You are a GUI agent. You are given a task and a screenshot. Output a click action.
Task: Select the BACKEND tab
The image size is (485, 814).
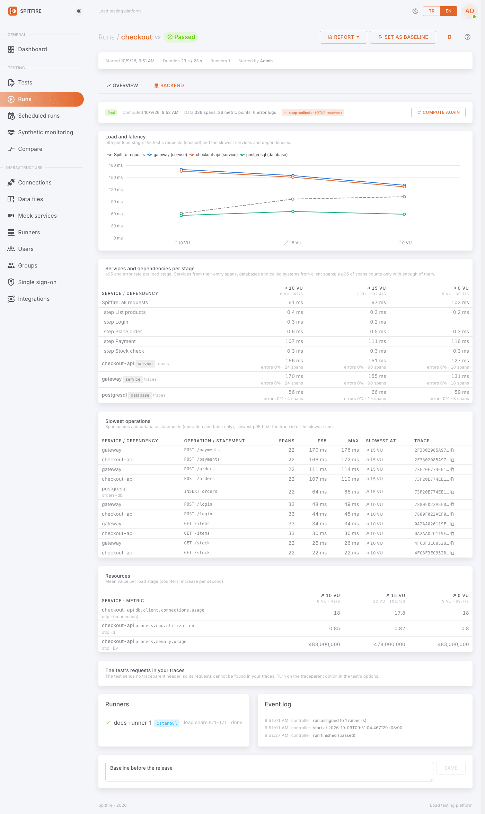click(x=169, y=85)
